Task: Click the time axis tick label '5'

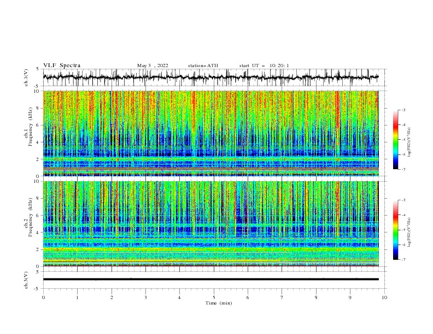Action: coord(214,297)
